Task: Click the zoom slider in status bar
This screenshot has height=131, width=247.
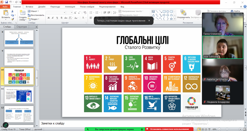Action: tap(227, 129)
